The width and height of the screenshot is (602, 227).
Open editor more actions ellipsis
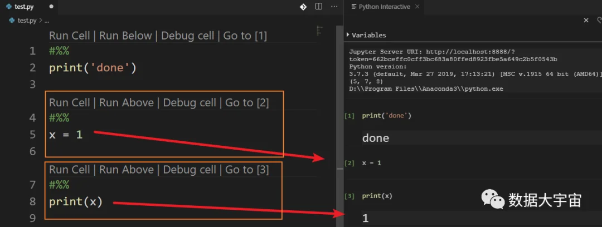coord(334,7)
